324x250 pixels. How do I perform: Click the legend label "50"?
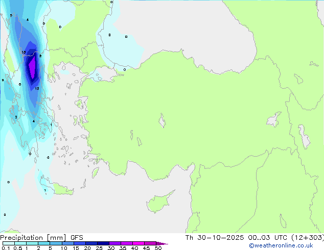(x=158, y=248)
